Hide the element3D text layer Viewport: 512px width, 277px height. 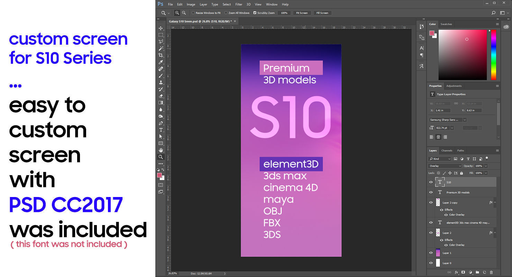tap(431, 223)
